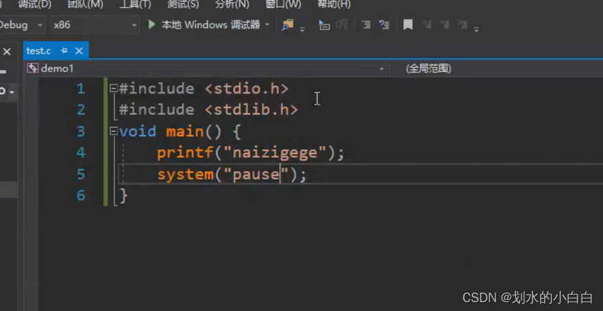Click the printf function call

(185, 153)
